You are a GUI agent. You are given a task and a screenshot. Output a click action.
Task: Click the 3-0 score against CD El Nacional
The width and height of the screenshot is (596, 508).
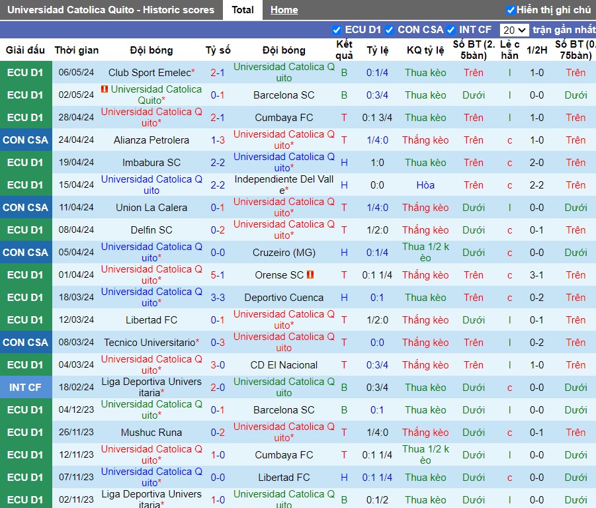tap(218, 364)
